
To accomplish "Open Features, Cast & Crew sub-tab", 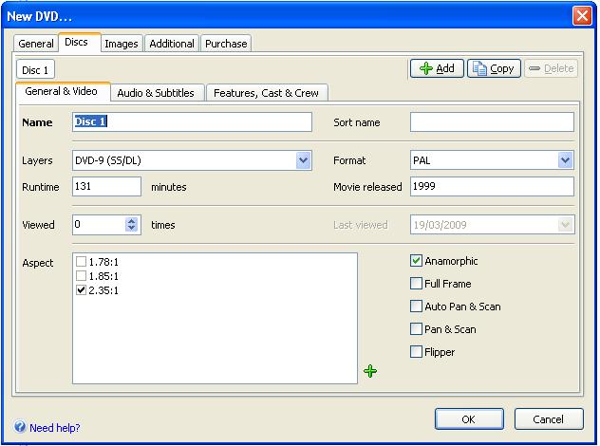I will click(267, 93).
